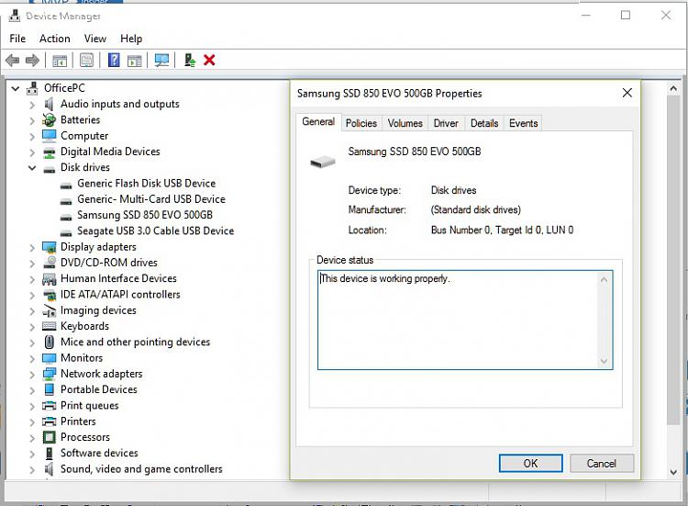Click the Device status scrollbar down arrow
688x506 pixels.
pyautogui.click(x=604, y=361)
